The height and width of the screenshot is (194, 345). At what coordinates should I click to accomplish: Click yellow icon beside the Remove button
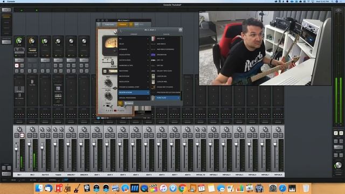(120, 103)
